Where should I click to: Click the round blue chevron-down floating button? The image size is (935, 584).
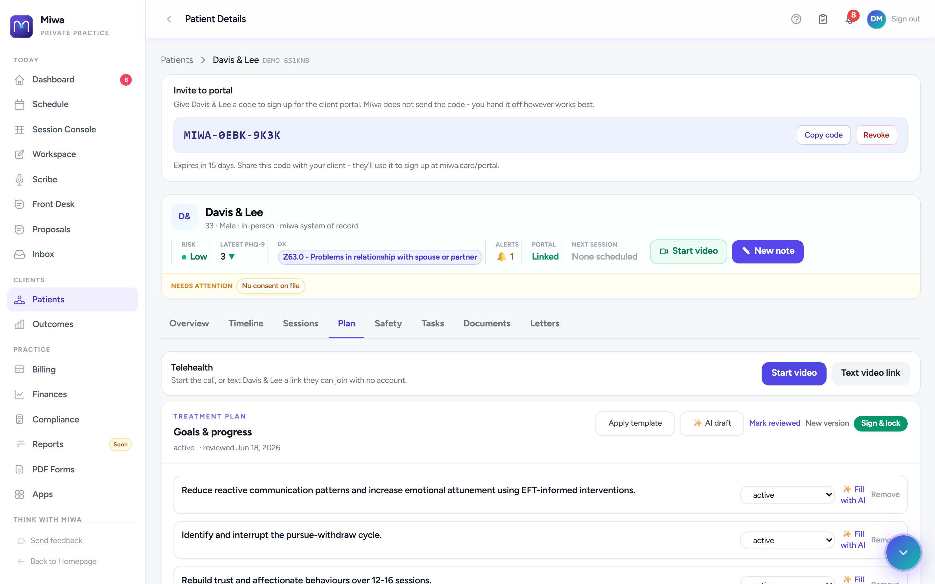point(903,552)
